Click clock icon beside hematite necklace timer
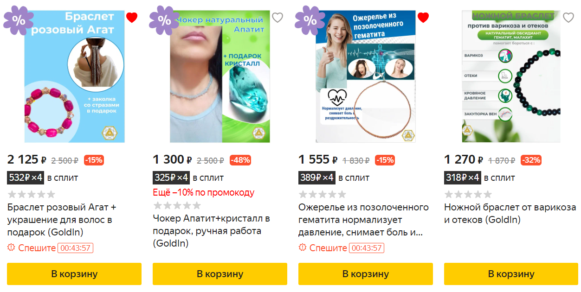This screenshot has height=292, width=581. [x=303, y=248]
